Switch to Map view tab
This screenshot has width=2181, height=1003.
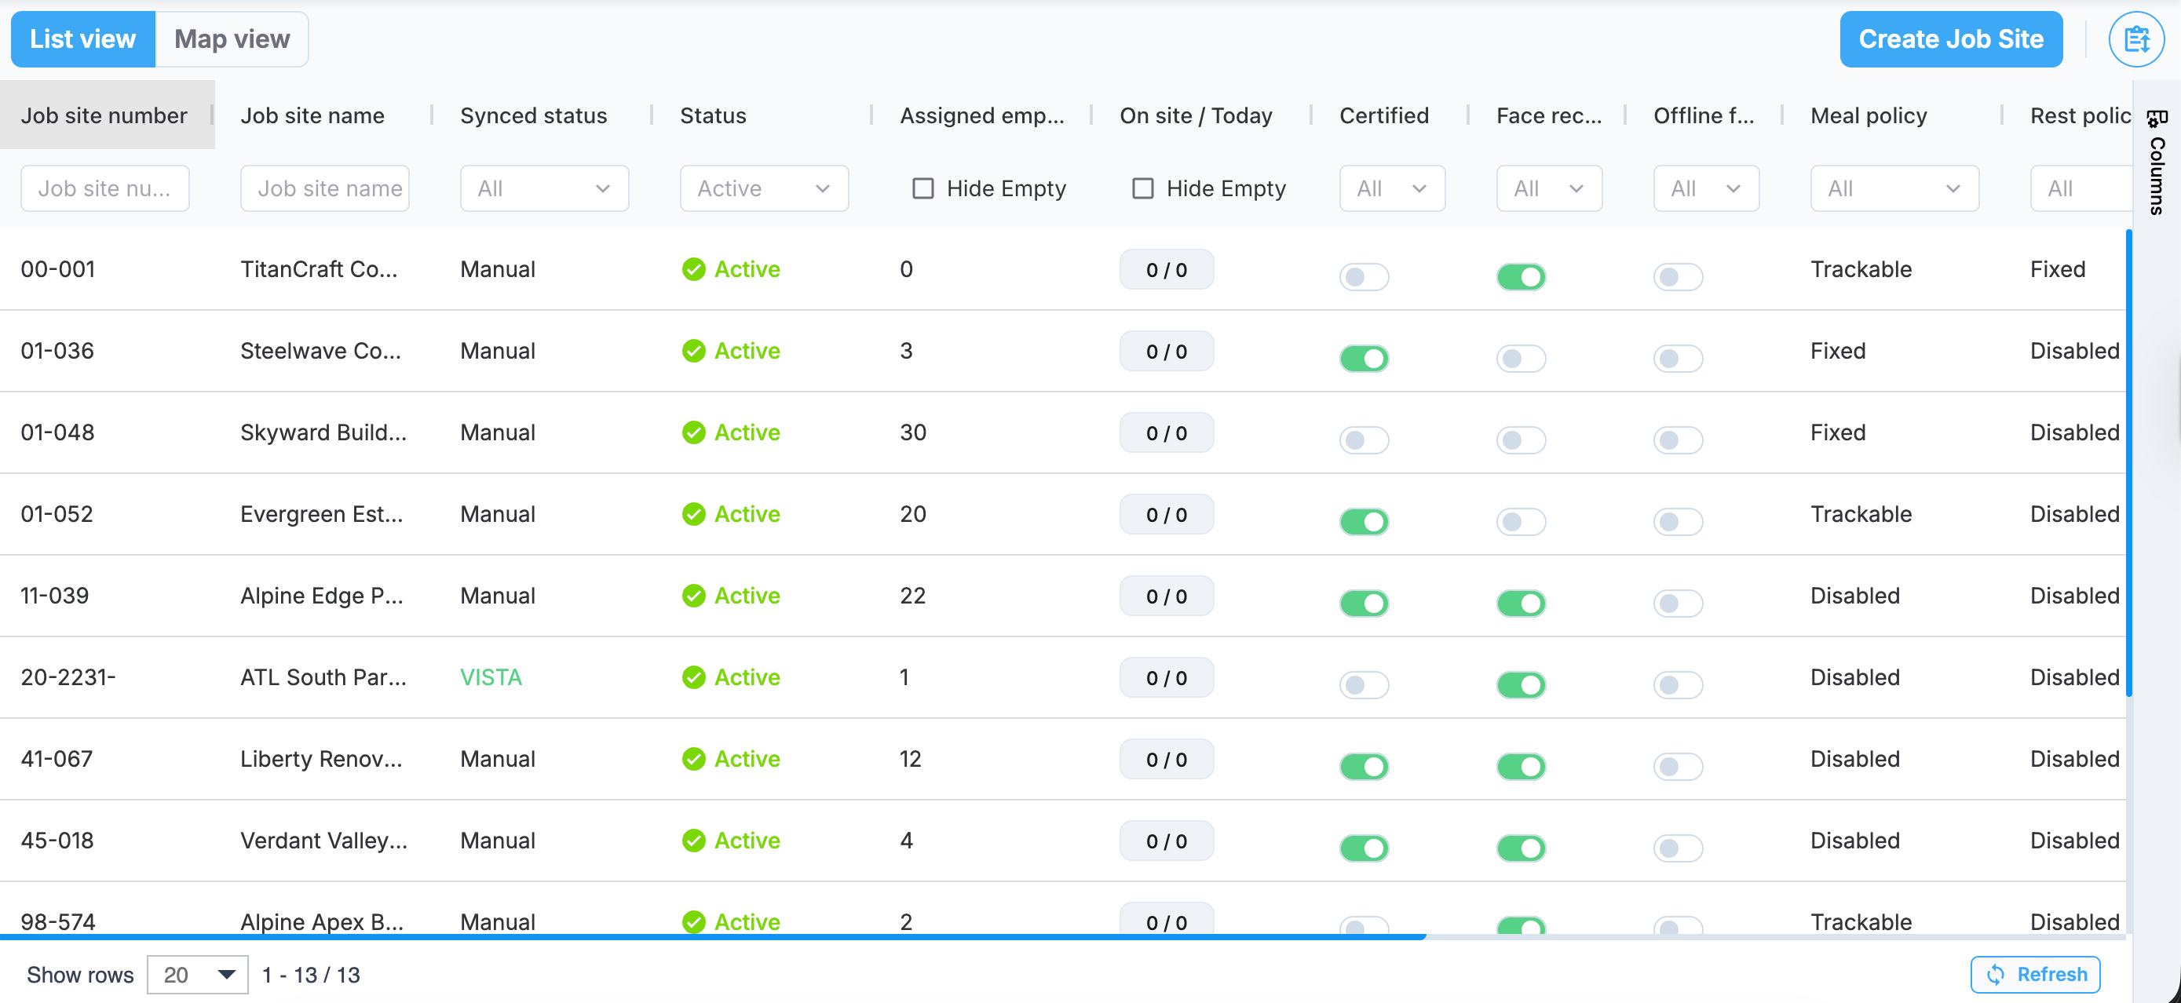[x=231, y=40]
